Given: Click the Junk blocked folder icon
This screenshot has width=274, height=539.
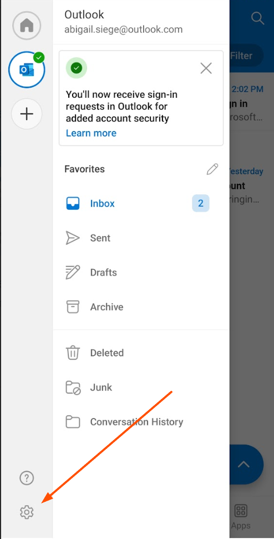Looking at the screenshot, I should coord(73,387).
